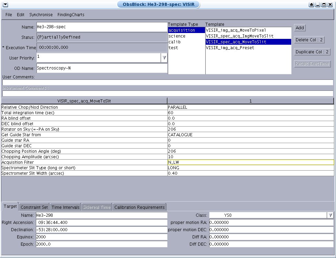Viewport: 336px width, 258px height.
Task: Click the Diff DEC field
Action: click(x=271, y=244)
